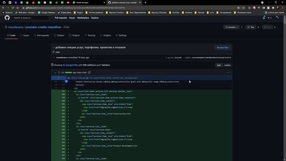
Task: Open Explore in the GitHub header
Action: tap(95, 18)
